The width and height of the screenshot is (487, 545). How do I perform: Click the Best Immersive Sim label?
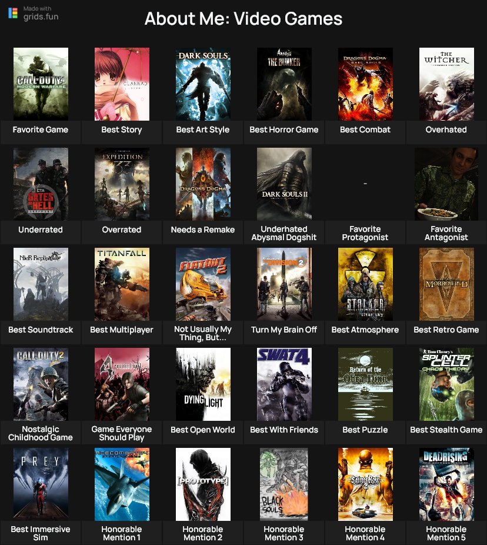41,534
